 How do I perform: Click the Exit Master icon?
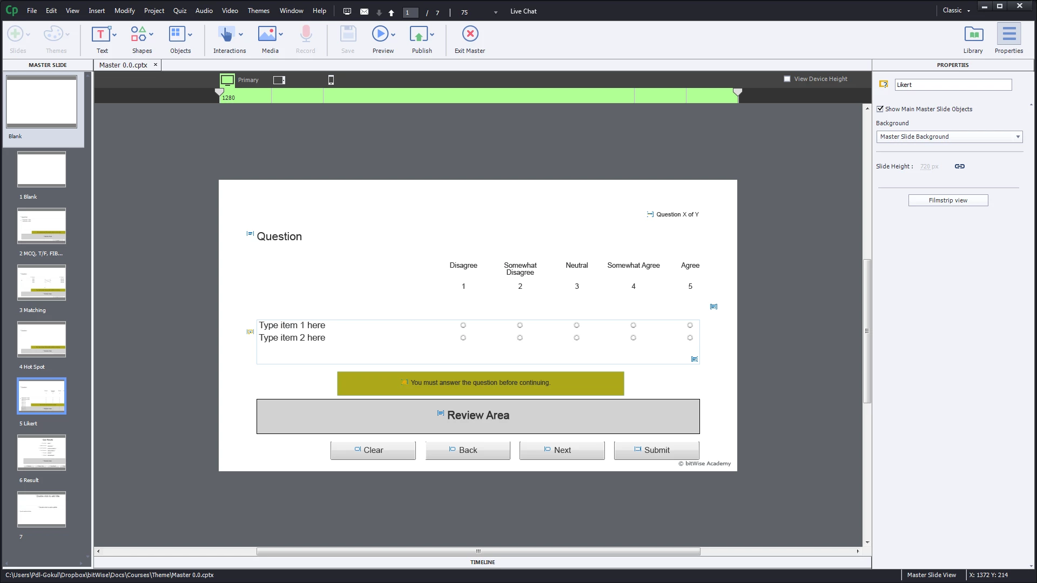[x=470, y=34]
